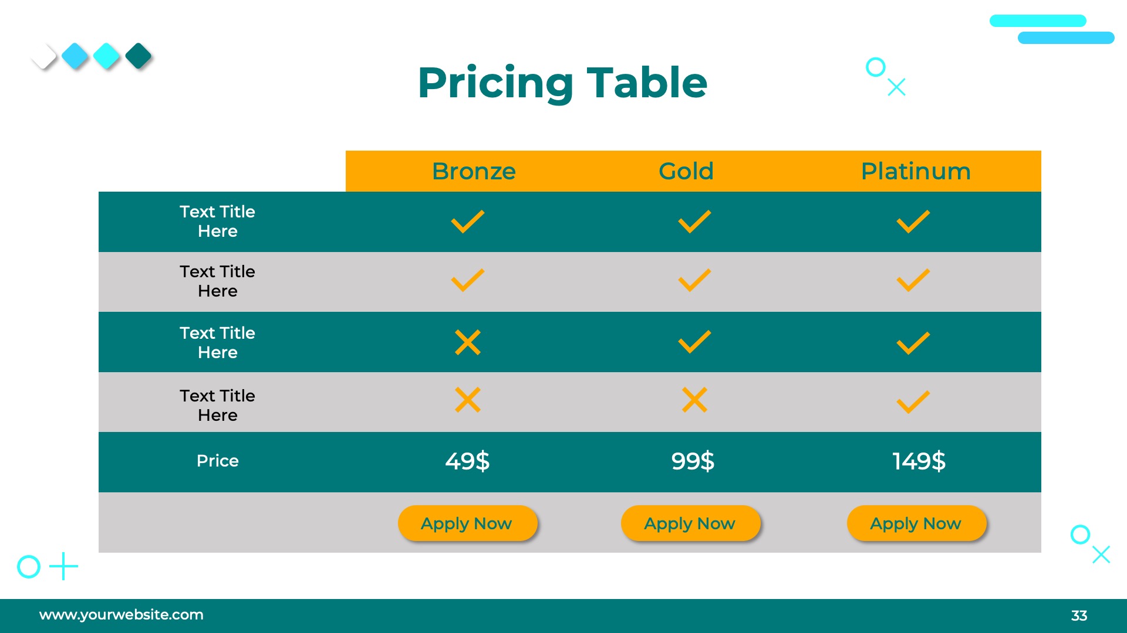Screen dimensions: 1127x633
Task: Click the Gold X mark in fourth row
Action: pyautogui.click(x=694, y=400)
